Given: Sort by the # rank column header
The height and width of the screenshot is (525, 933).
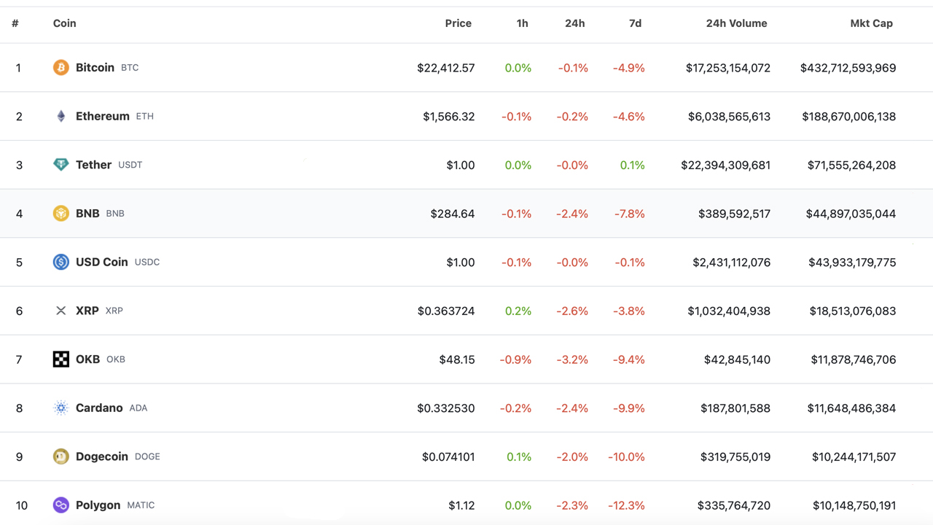Looking at the screenshot, I should tap(15, 23).
